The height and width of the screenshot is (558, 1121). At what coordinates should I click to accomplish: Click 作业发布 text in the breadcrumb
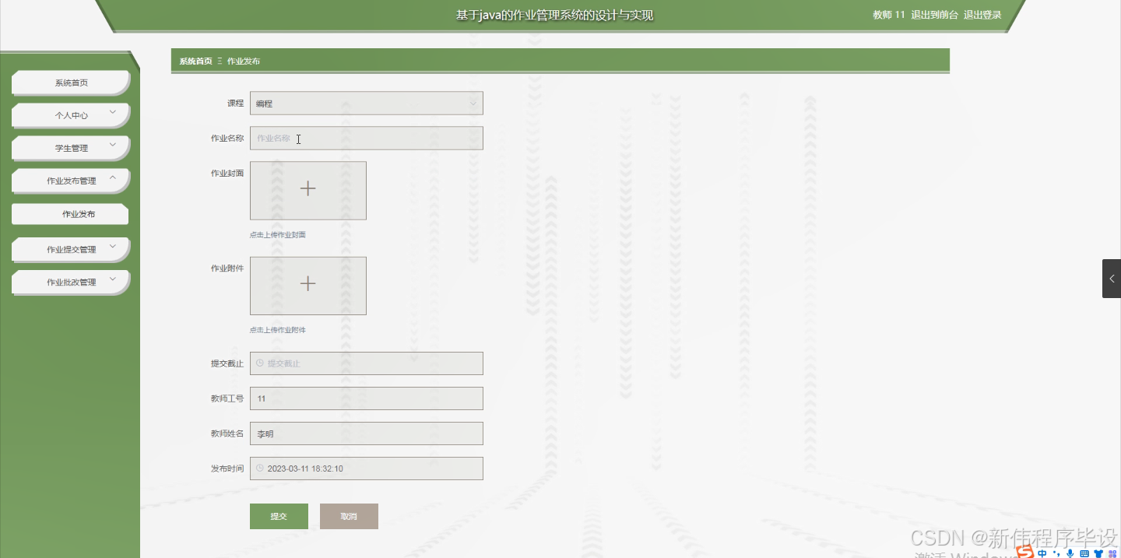click(244, 61)
